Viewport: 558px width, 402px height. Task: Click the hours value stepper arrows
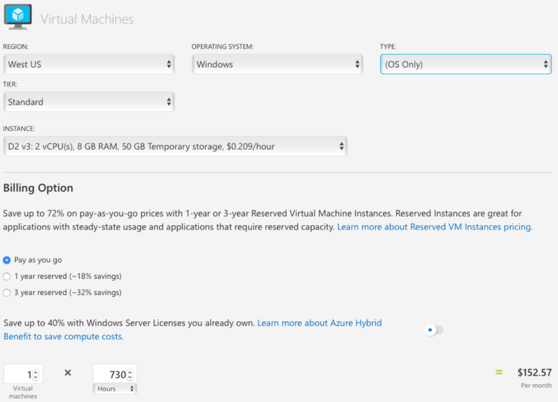coord(130,375)
